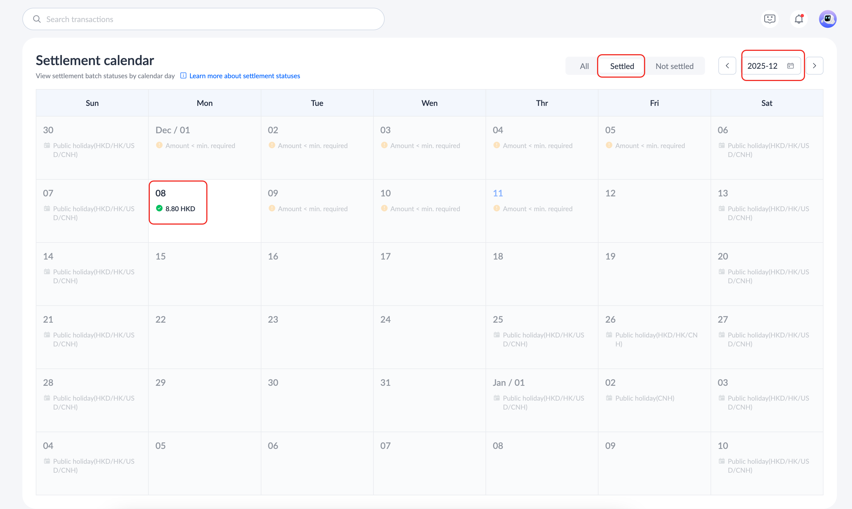This screenshot has width=852, height=509.
Task: Switch filter to All
Action: (584, 66)
